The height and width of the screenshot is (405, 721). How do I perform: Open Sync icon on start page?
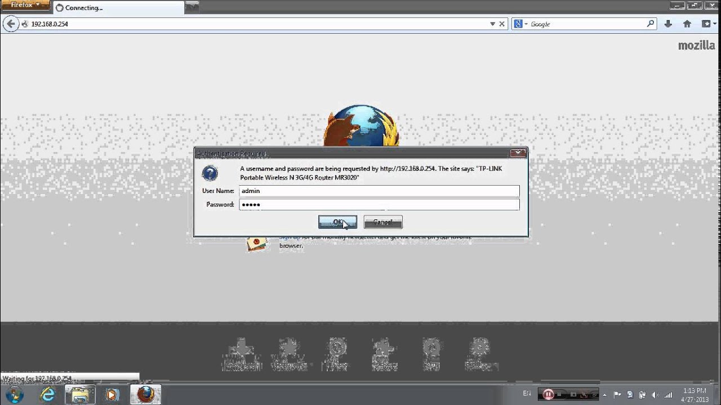coord(431,354)
